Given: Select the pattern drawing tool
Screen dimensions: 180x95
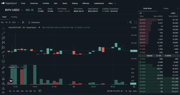Looking at the screenshot, I should coord(3,42).
